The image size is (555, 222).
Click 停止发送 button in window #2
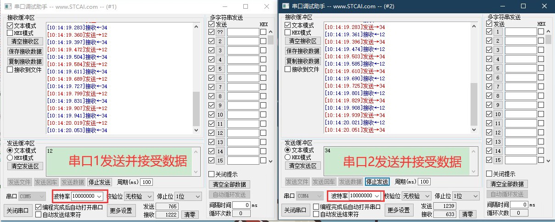click(x=377, y=182)
